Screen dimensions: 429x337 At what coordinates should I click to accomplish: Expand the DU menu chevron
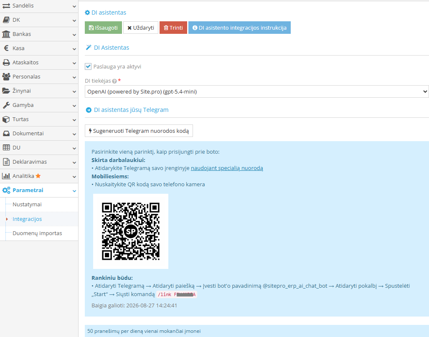pyautogui.click(x=74, y=149)
